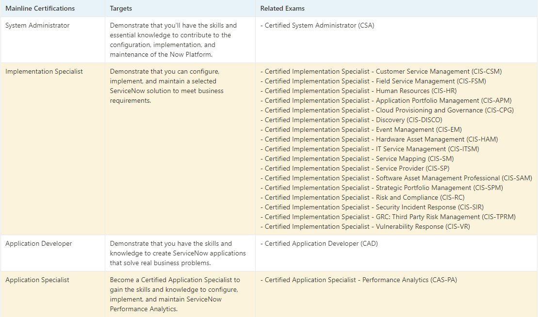Click the Application Specialist targets description

click(x=175, y=294)
